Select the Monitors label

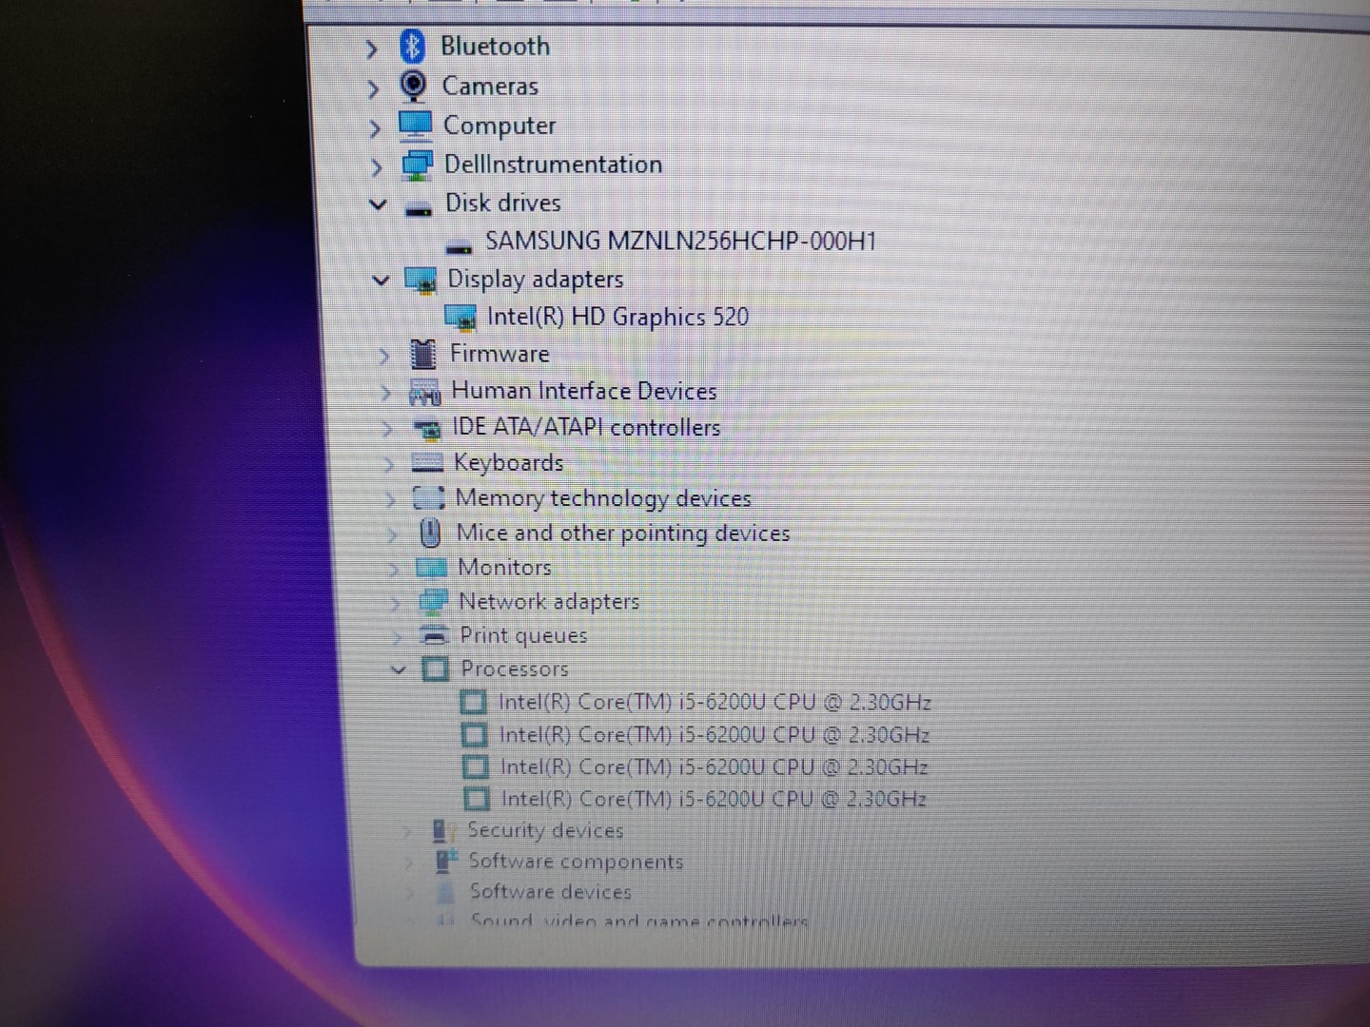click(x=505, y=568)
